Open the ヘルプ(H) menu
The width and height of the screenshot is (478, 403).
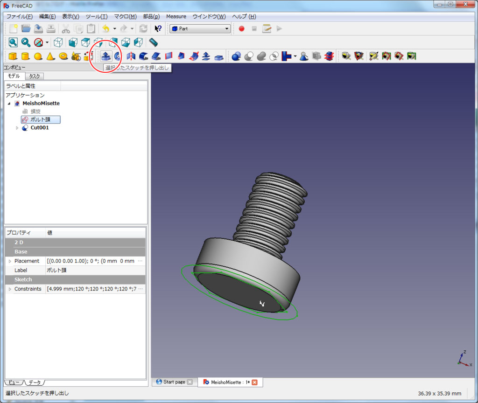click(x=244, y=16)
